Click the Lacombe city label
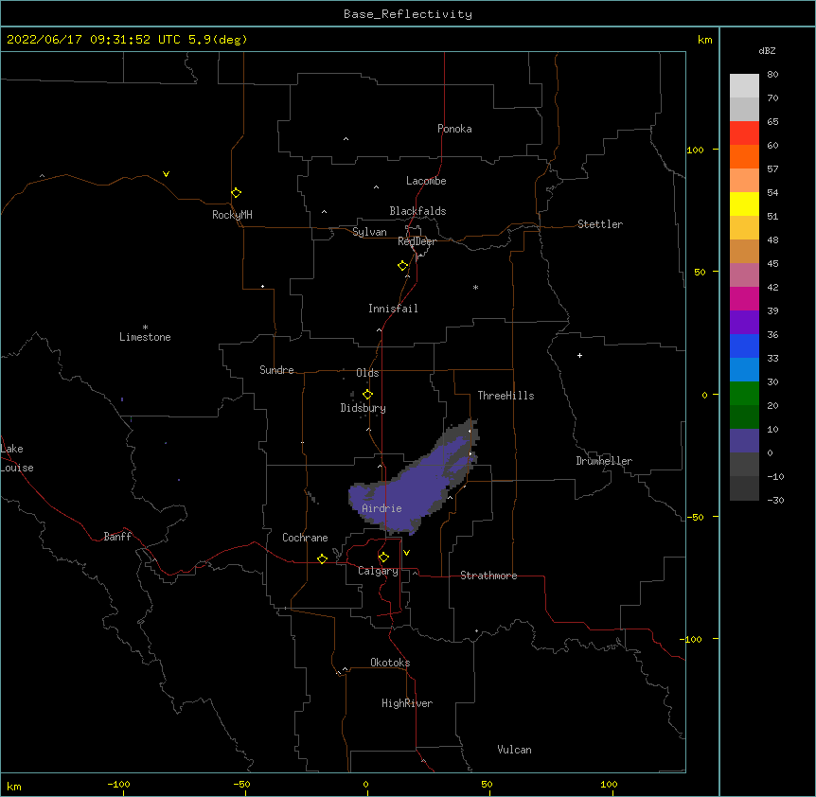 point(426,181)
